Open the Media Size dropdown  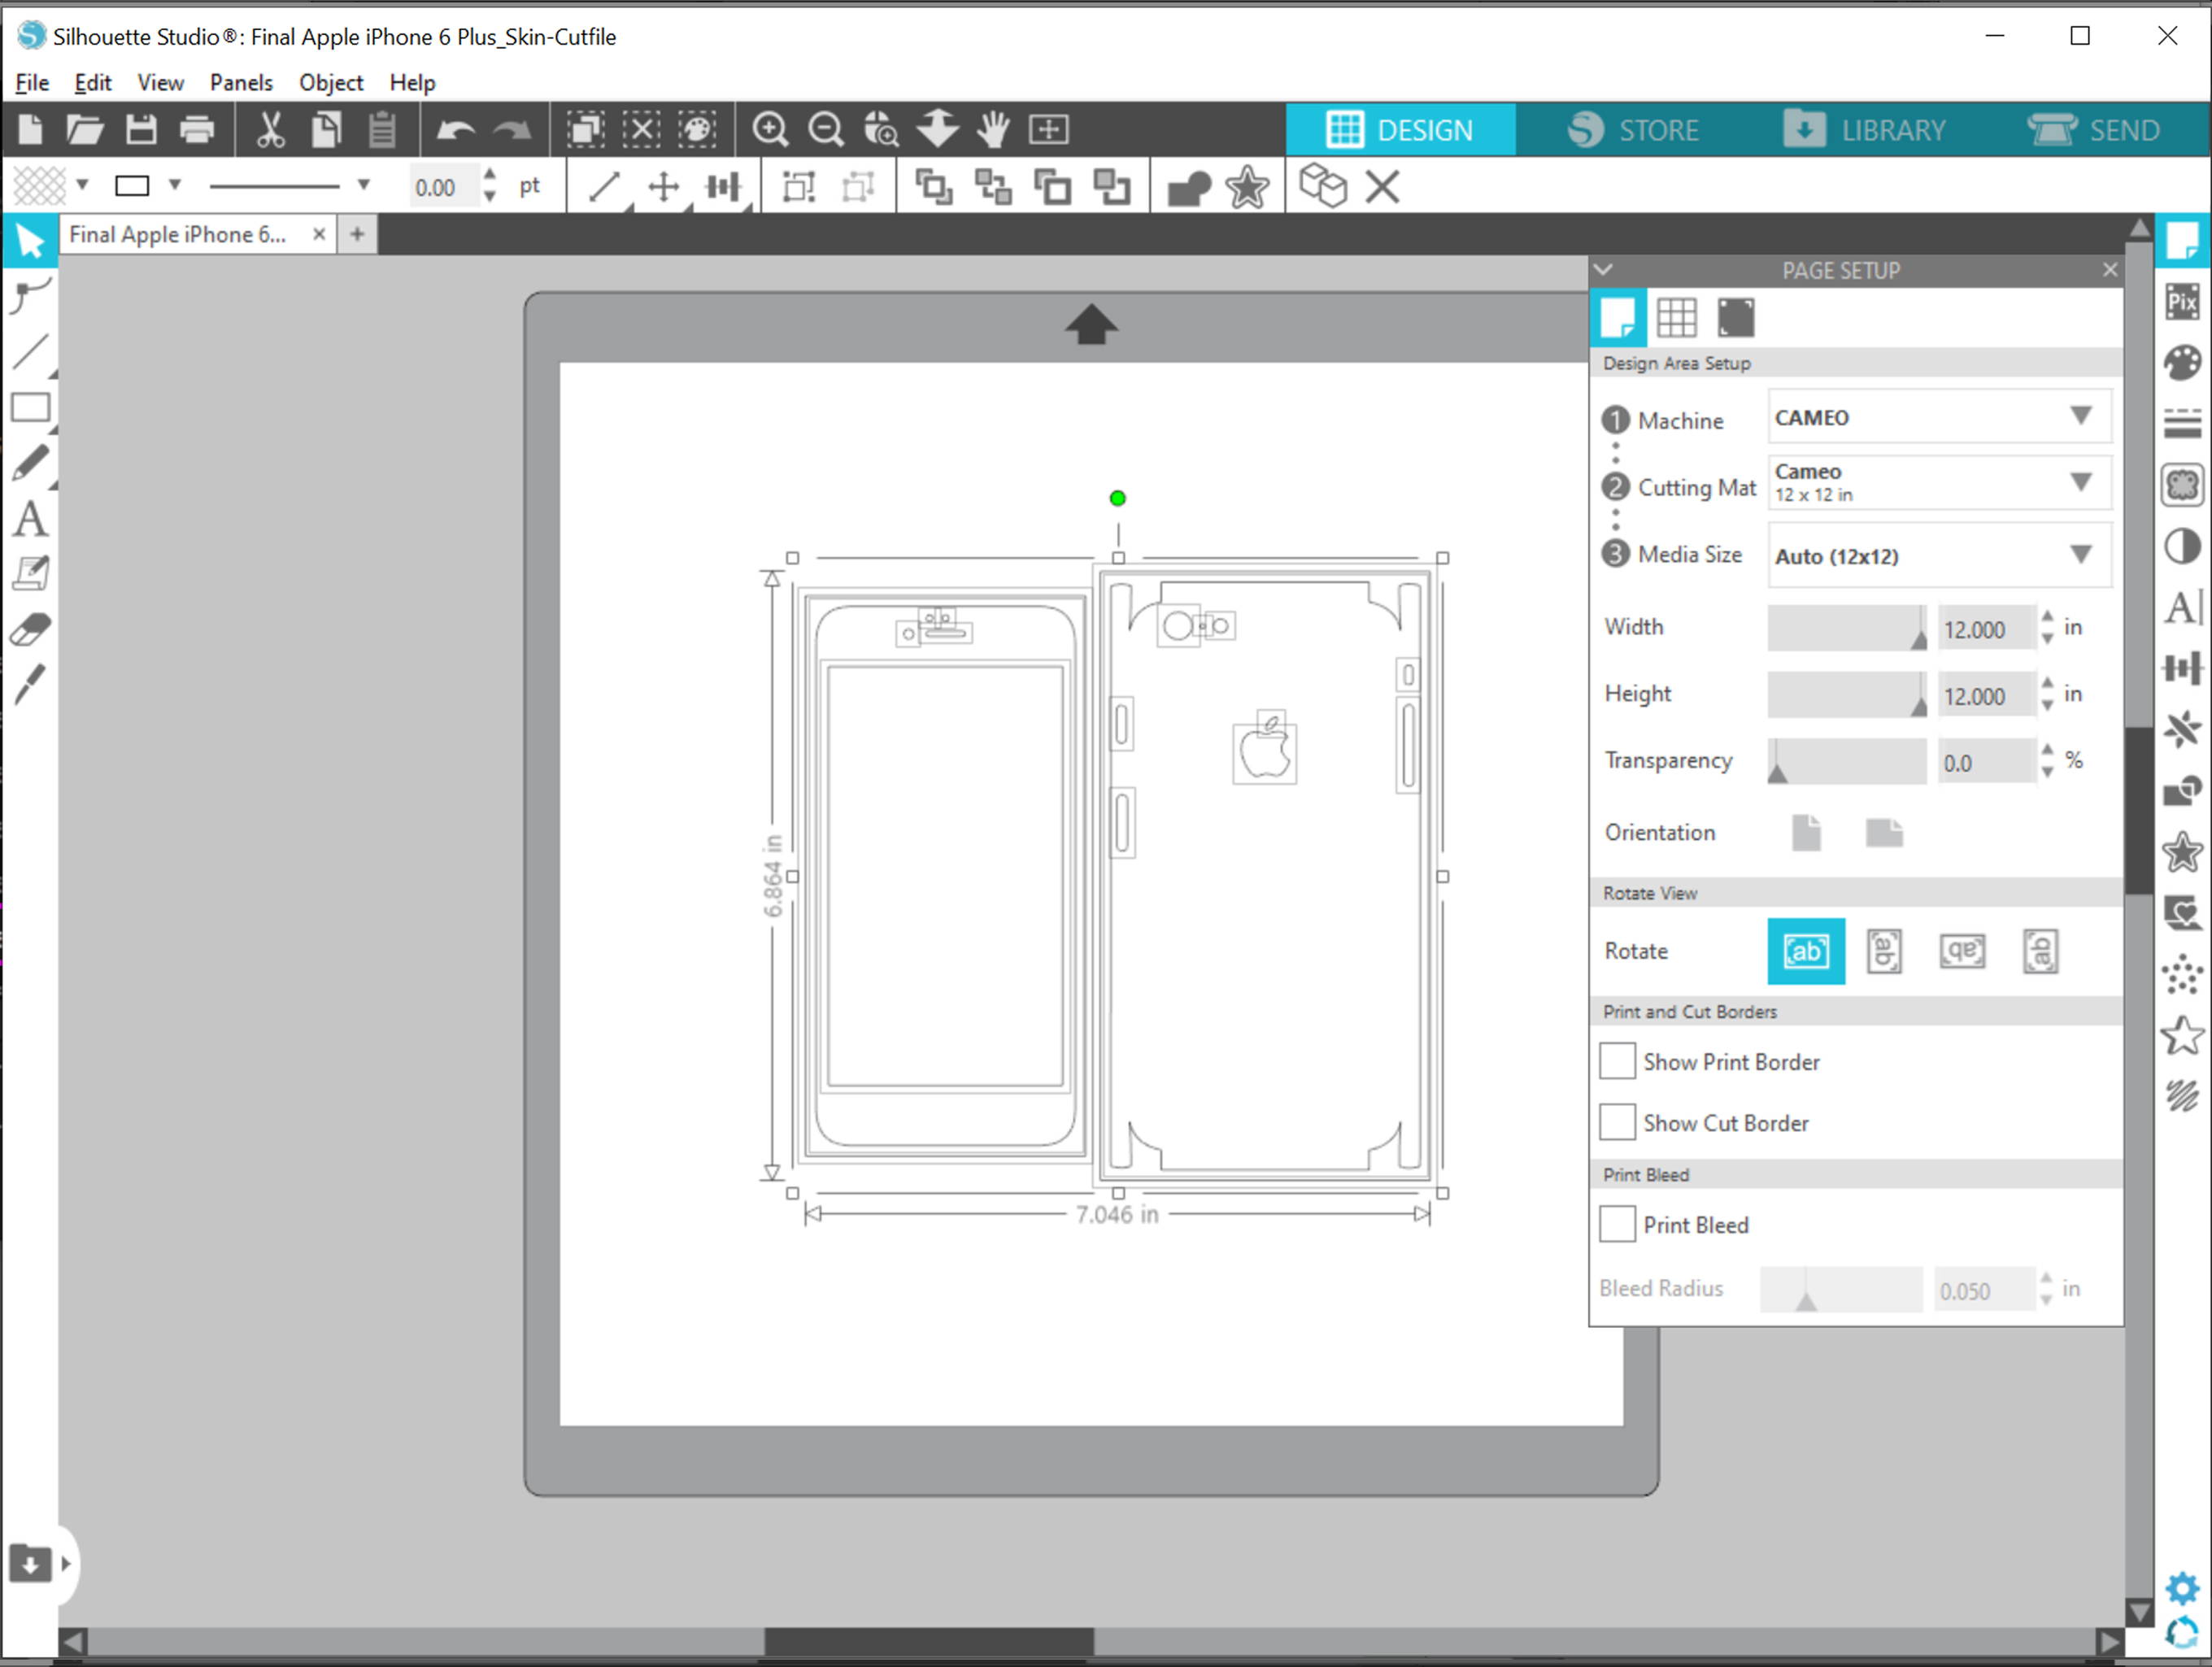[1939, 555]
